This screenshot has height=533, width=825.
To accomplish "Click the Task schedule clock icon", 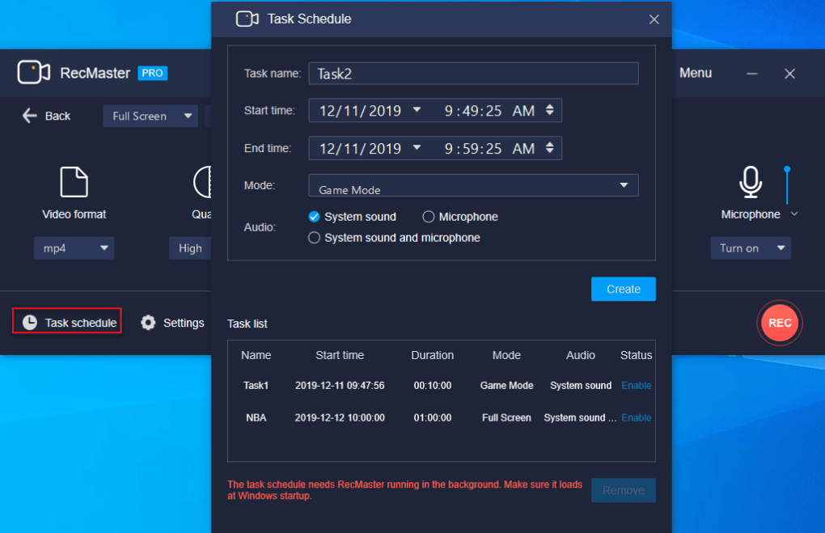I will tap(30, 323).
